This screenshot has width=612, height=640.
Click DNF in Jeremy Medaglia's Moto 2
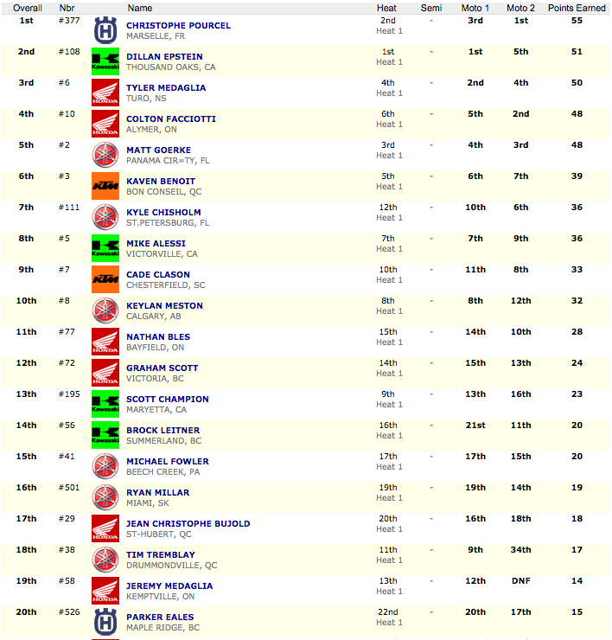click(x=521, y=581)
